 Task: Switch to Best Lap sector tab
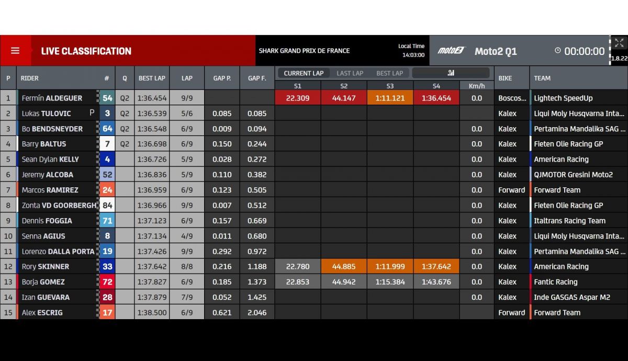pos(390,73)
